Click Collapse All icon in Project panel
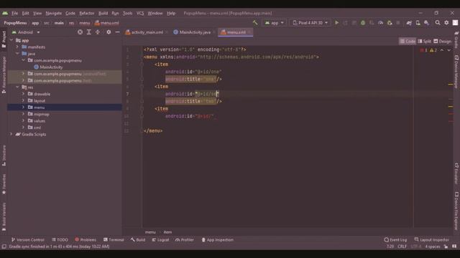This screenshot has width=460, height=258. (x=98, y=32)
